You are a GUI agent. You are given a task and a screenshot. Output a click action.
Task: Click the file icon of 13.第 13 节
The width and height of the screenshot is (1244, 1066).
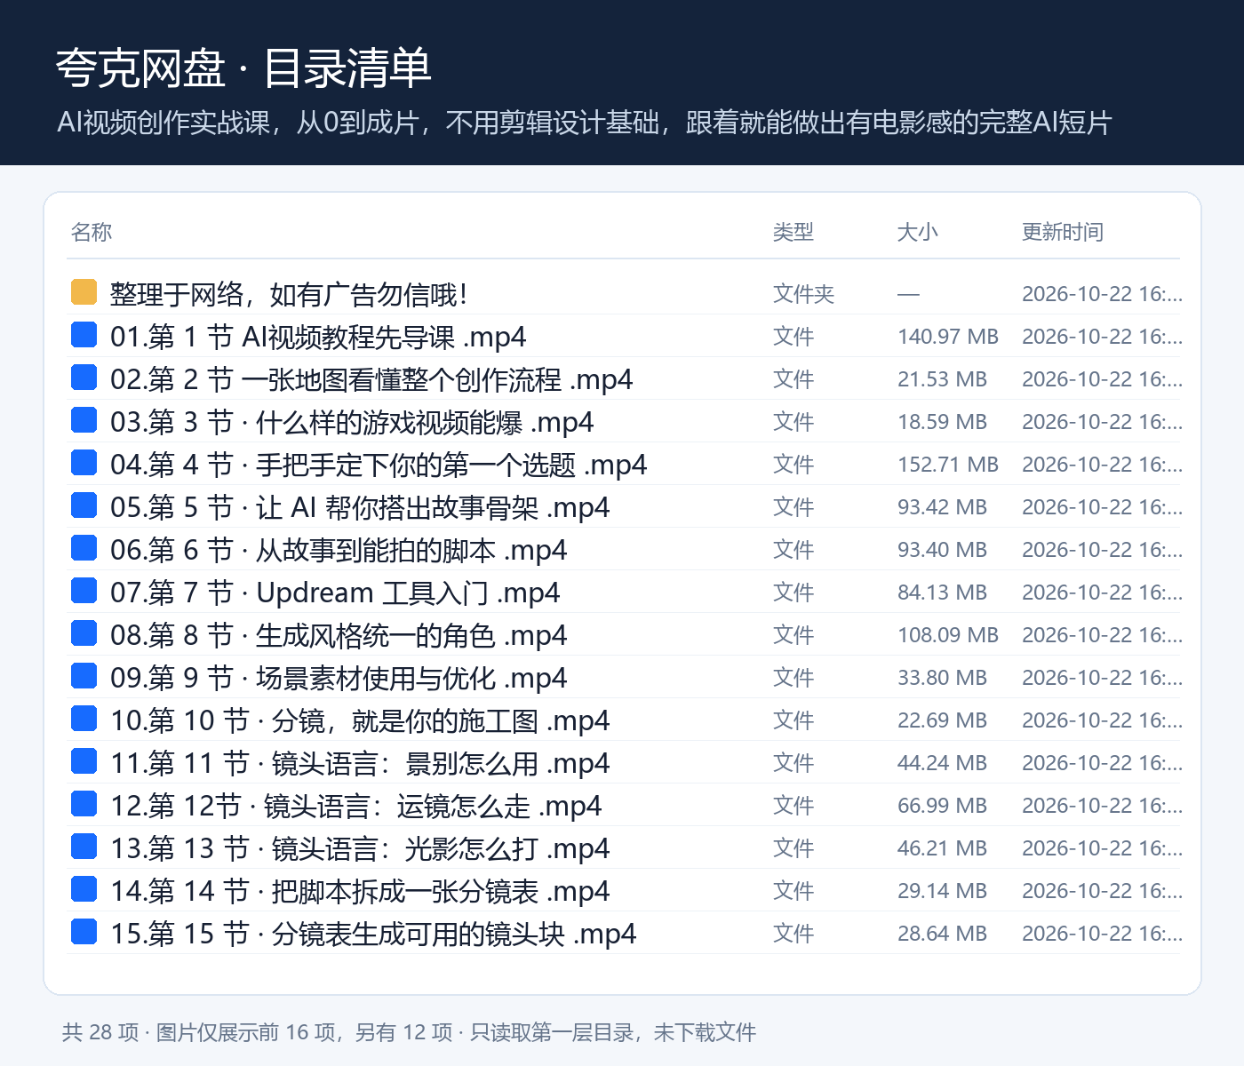coord(84,846)
